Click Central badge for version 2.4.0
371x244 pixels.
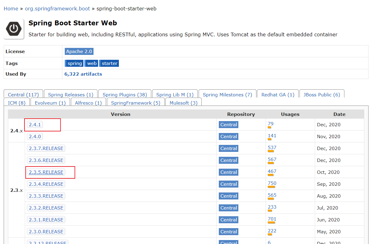pyautogui.click(x=229, y=137)
